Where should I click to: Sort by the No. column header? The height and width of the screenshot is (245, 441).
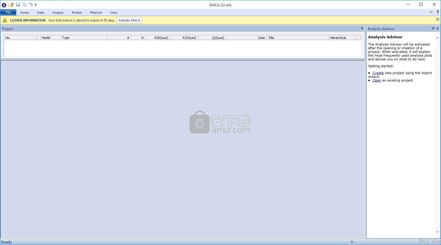point(22,38)
